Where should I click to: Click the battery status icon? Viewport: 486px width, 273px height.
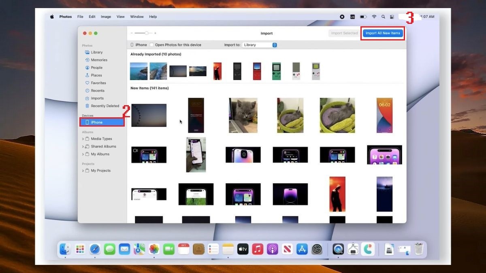click(363, 17)
